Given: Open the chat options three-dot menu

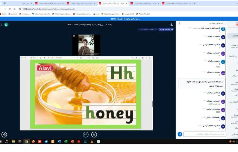Looking at the screenshot, I should pyautogui.click(x=180, y=23).
